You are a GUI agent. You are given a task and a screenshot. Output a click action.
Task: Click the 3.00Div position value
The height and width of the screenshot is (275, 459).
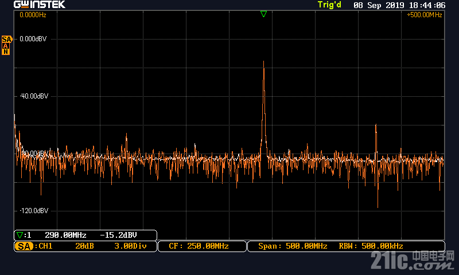130,246
